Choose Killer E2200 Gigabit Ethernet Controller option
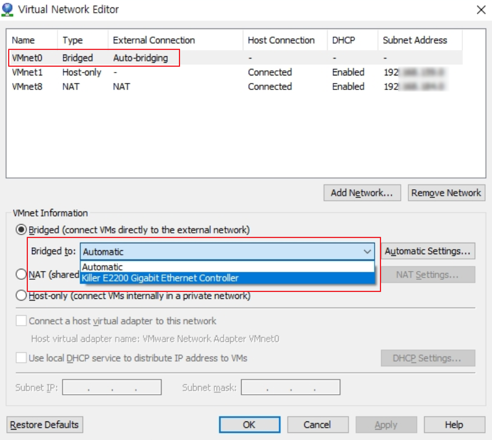492x440 pixels. click(x=228, y=278)
